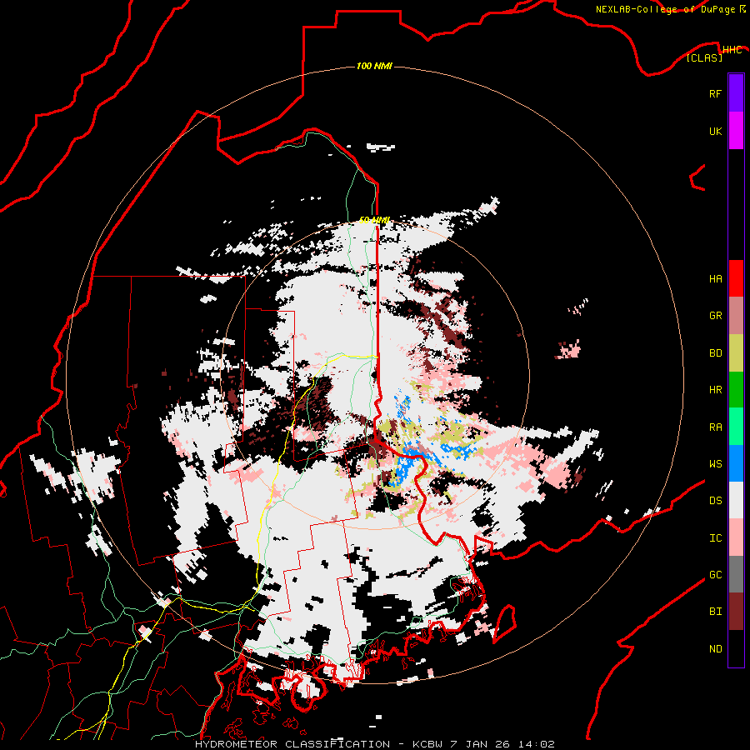The height and width of the screenshot is (750, 750).
Task: Click the ND legend label
Action: click(x=715, y=649)
